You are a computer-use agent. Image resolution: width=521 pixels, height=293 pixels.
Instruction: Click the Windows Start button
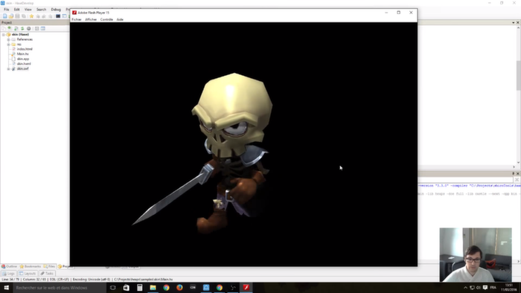(x=6, y=288)
